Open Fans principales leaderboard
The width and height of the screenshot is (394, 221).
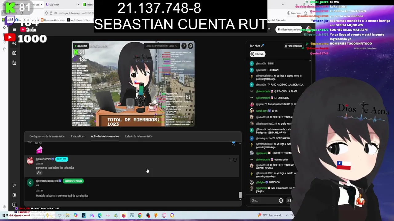click(293, 46)
